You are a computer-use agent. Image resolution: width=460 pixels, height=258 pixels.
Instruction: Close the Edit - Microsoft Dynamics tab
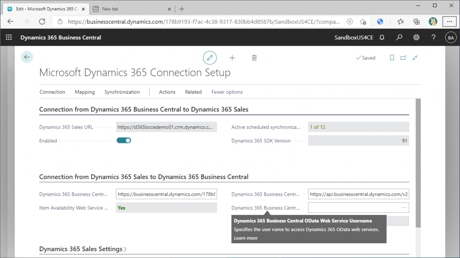[x=83, y=9]
